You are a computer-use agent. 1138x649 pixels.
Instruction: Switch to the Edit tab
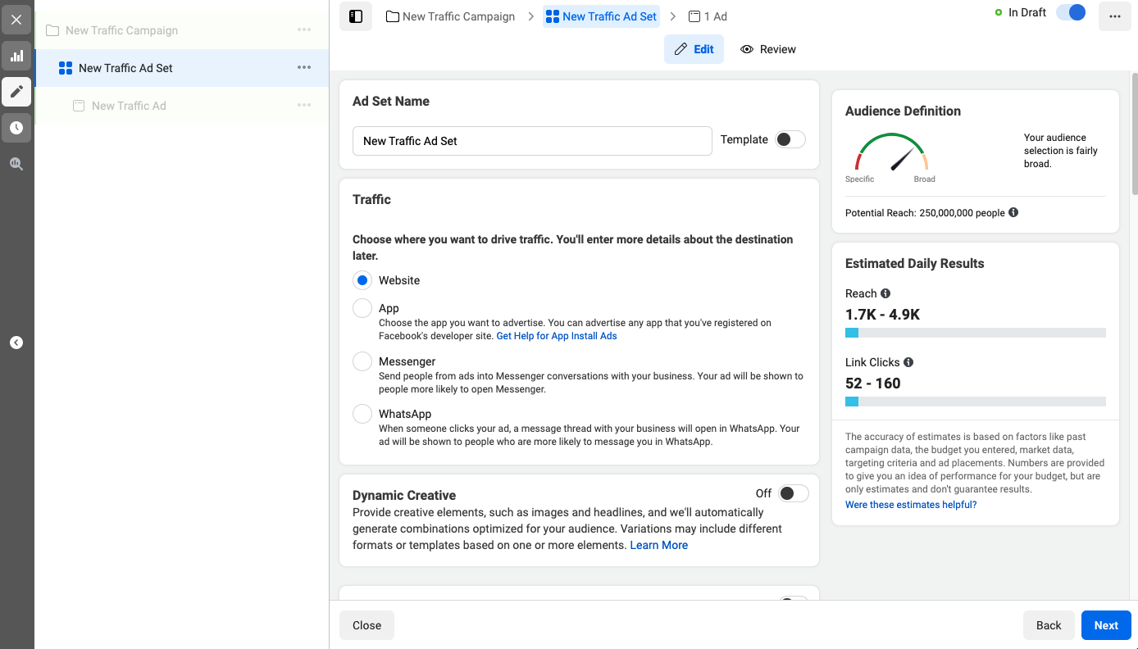pyautogui.click(x=694, y=49)
